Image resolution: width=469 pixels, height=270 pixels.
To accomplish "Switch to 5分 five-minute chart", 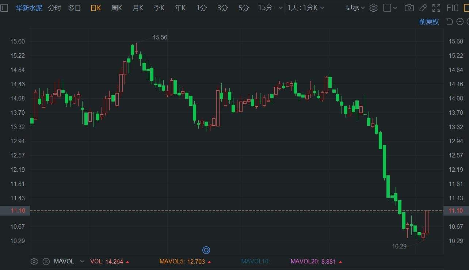I will tap(244, 8).
